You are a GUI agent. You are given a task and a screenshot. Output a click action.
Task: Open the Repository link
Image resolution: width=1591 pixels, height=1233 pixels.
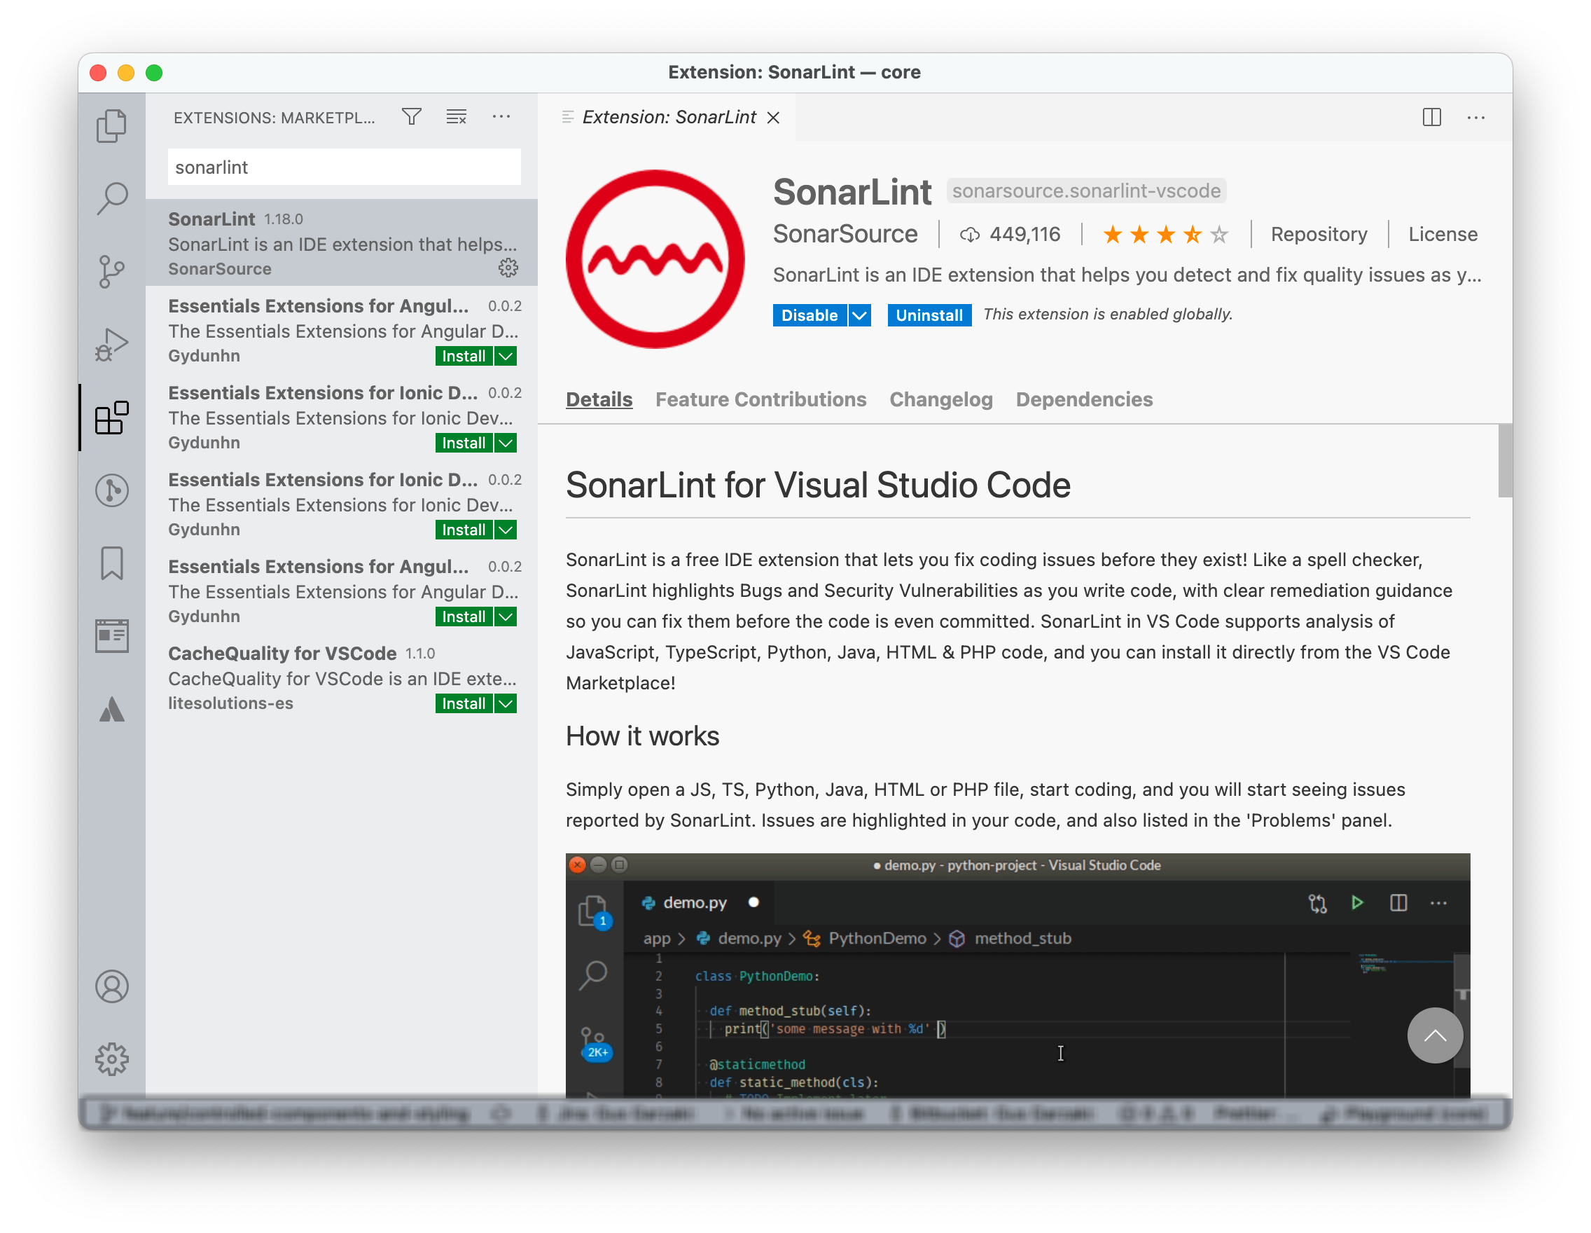[x=1319, y=235]
